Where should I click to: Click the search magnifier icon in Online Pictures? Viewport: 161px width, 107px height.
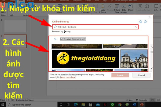coord(55,27)
